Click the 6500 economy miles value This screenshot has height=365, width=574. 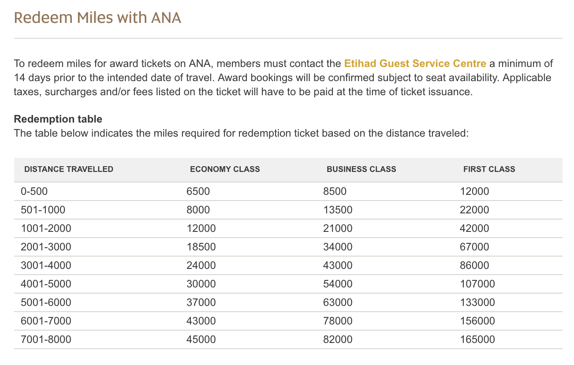(x=198, y=192)
